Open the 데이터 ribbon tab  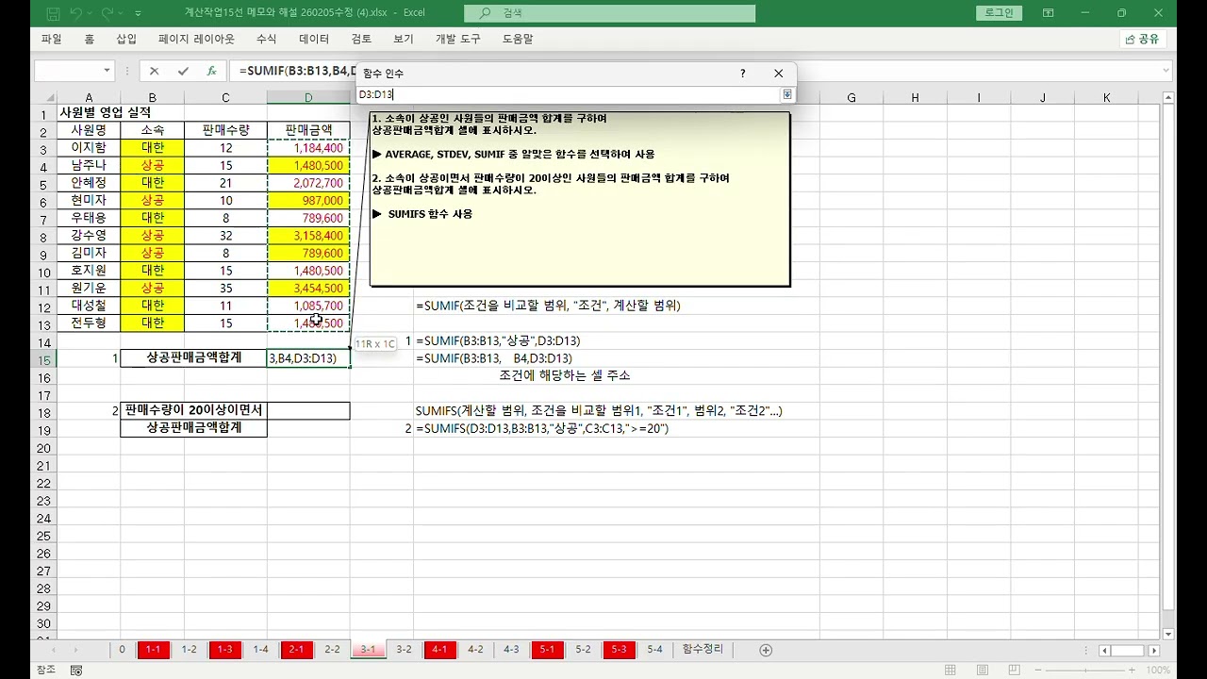pos(314,40)
